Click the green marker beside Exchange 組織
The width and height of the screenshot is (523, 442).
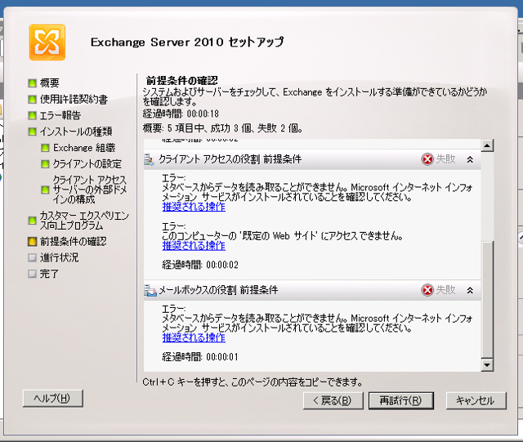pos(45,148)
